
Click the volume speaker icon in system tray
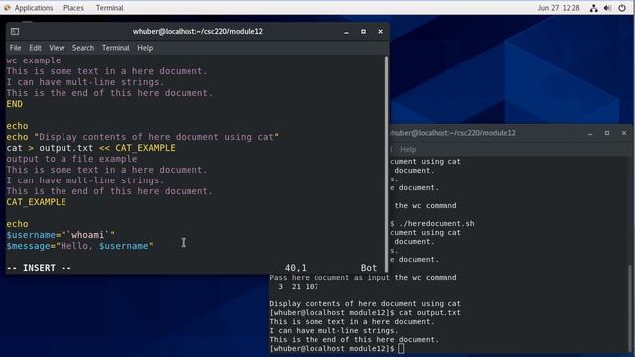tap(608, 8)
